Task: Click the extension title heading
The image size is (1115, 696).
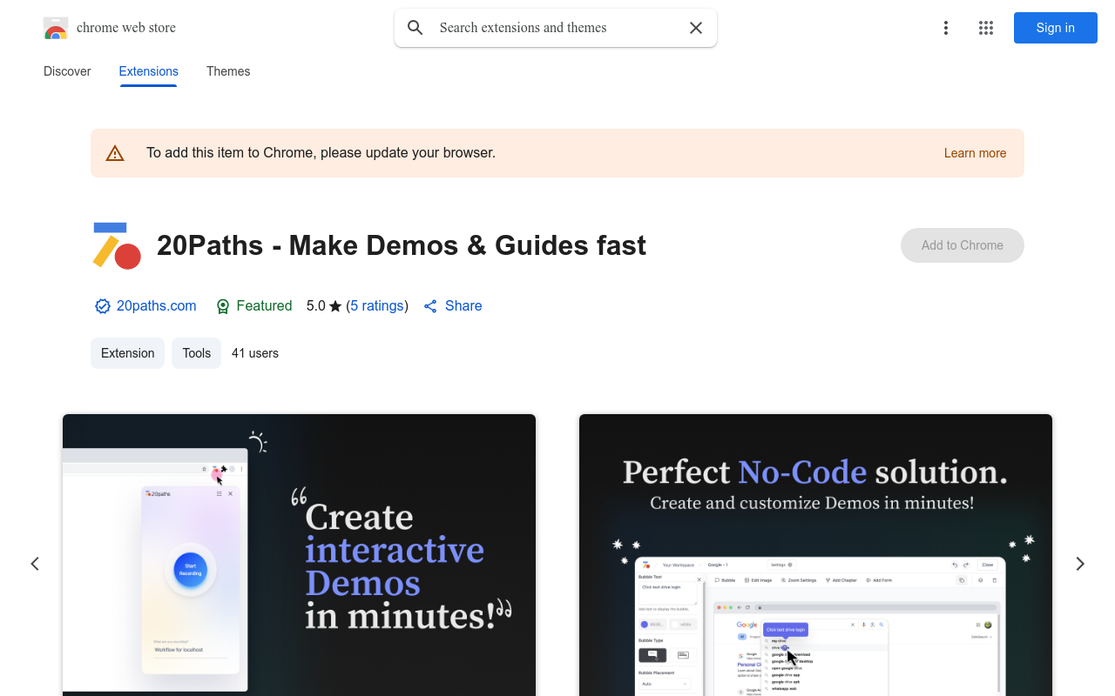Action: 402,245
